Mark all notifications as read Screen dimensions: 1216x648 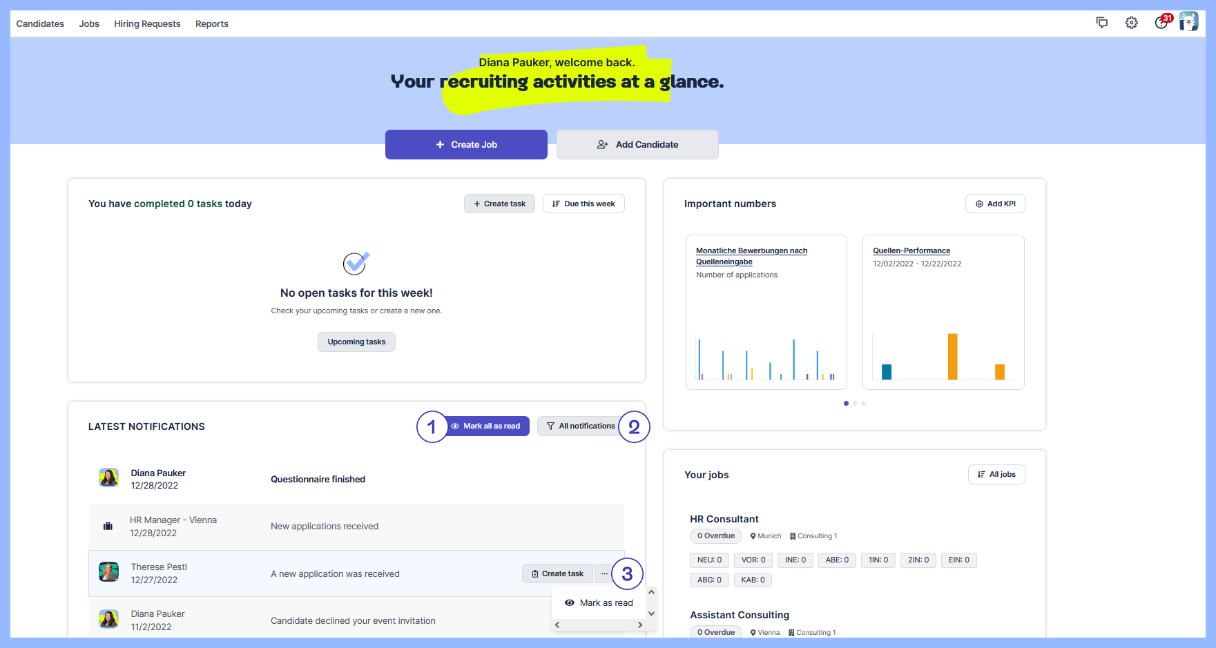(x=485, y=426)
